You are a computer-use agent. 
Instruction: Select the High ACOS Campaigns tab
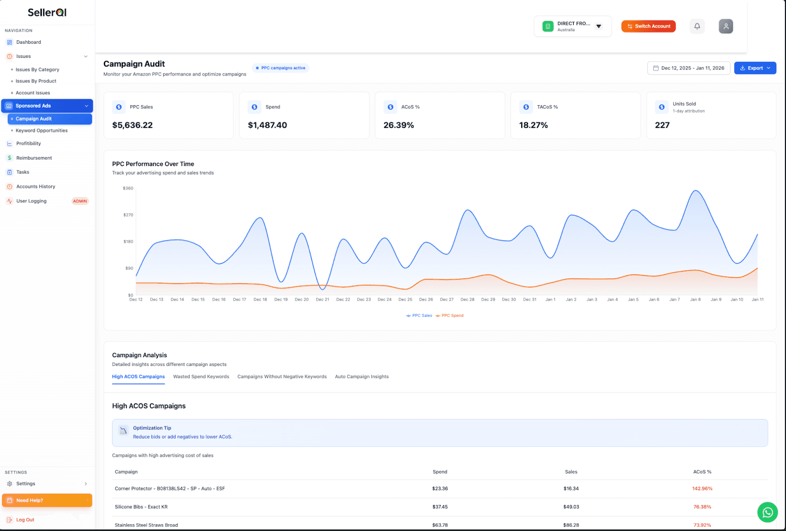139,377
